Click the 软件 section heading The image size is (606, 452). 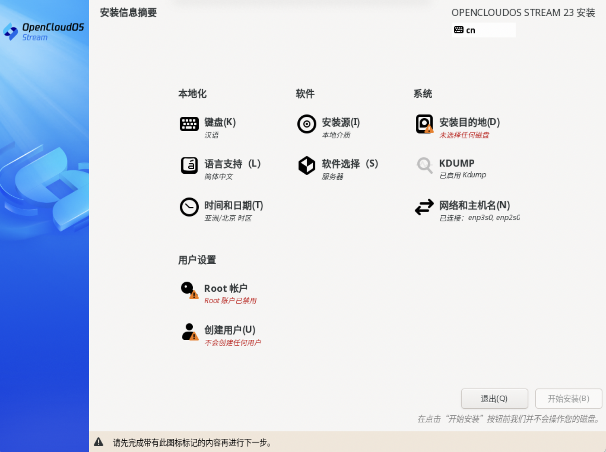pyautogui.click(x=305, y=94)
